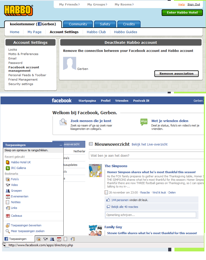The height and width of the screenshot is (260, 206).
Task: Open Email settings in the sidebar
Action: 13,58
